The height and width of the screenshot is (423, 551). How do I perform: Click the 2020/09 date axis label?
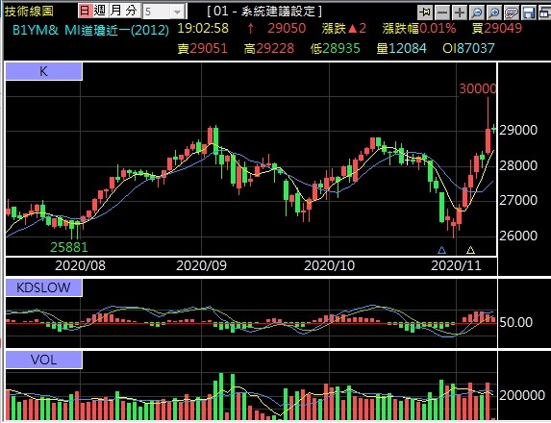point(201,265)
